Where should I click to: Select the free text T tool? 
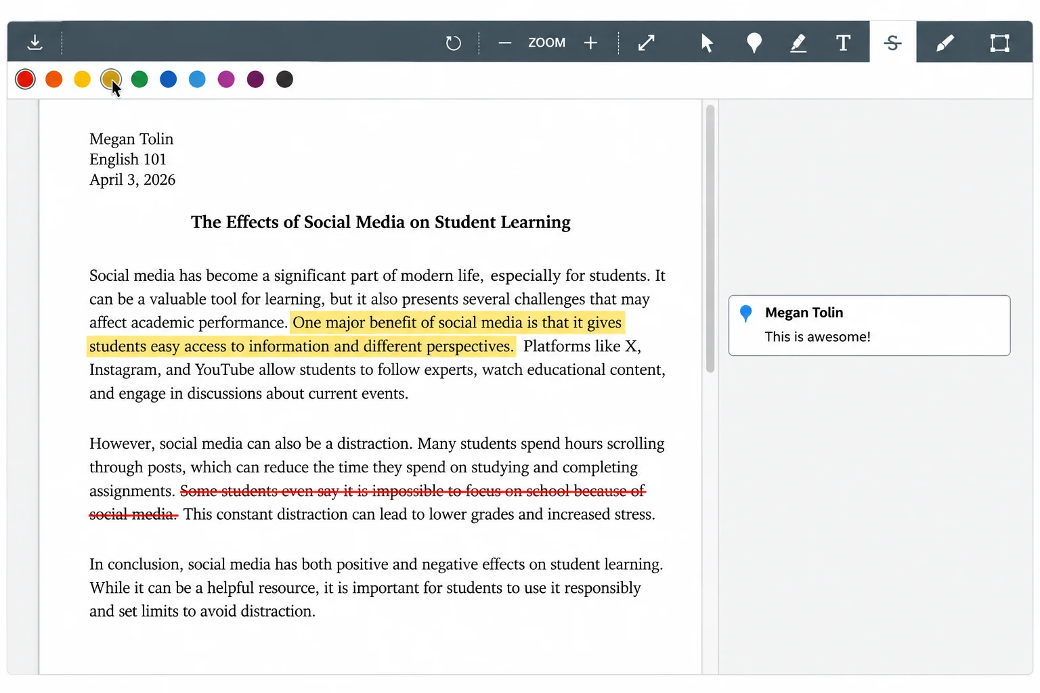click(x=843, y=43)
